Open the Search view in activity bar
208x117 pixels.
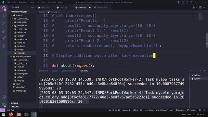[x=4, y=16]
